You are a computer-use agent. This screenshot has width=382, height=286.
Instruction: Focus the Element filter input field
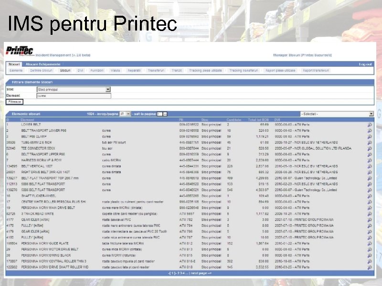click(x=74, y=96)
